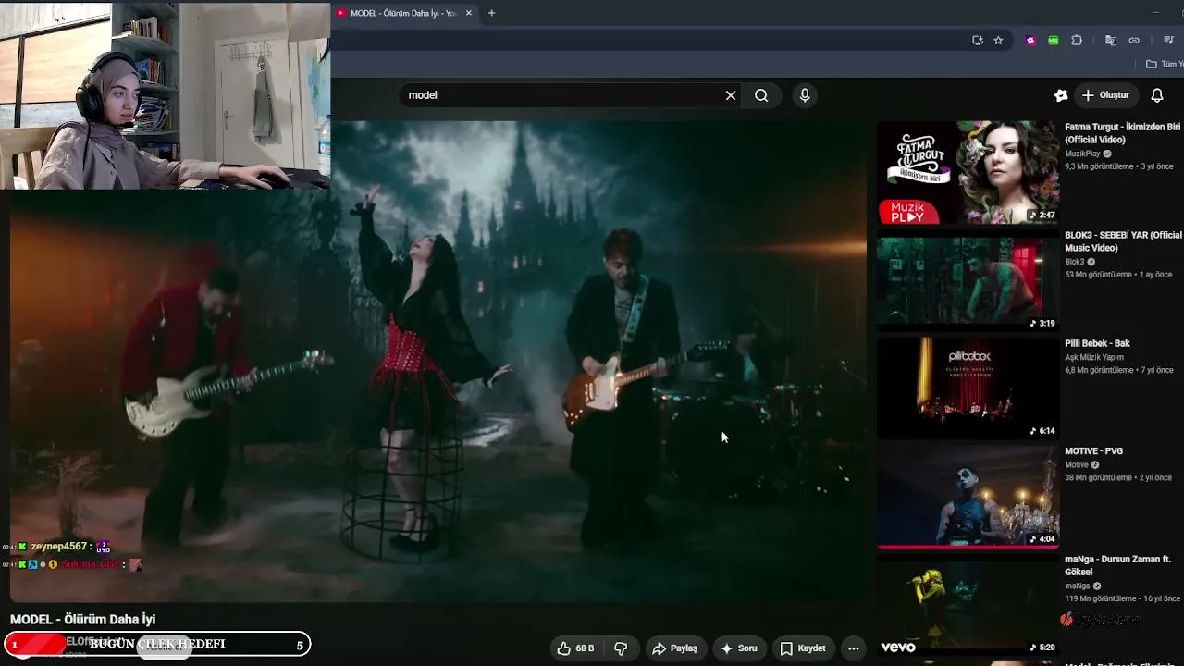
Task: Like the video with thumbs up
Action: tap(575, 648)
